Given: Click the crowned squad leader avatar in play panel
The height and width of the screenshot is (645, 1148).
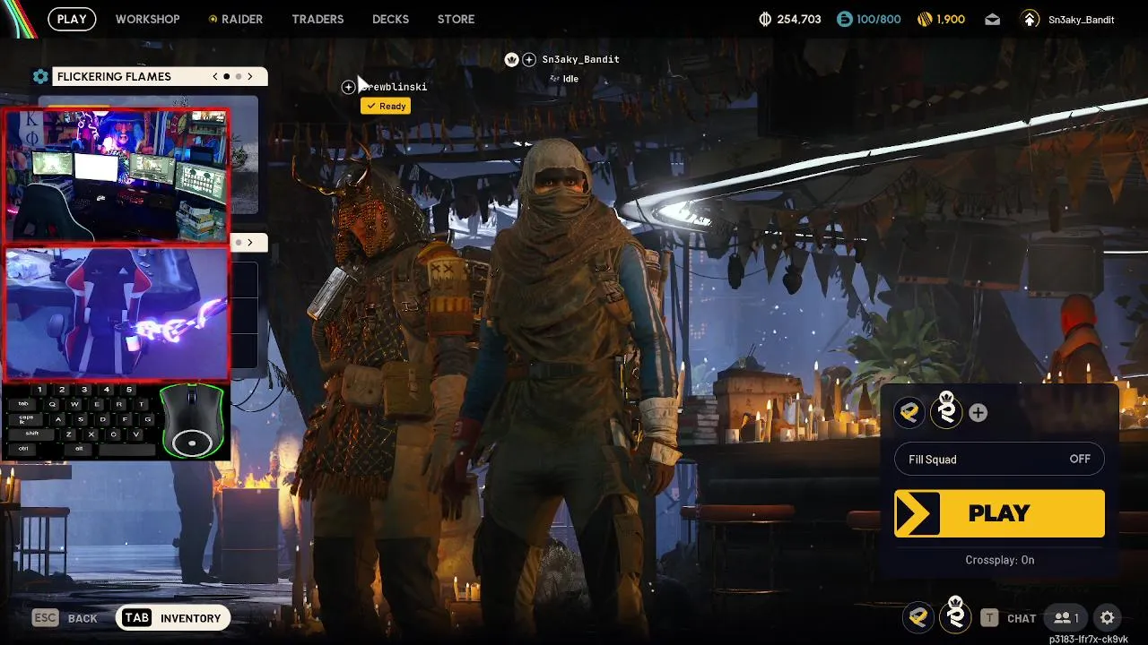Looking at the screenshot, I should click(x=945, y=410).
